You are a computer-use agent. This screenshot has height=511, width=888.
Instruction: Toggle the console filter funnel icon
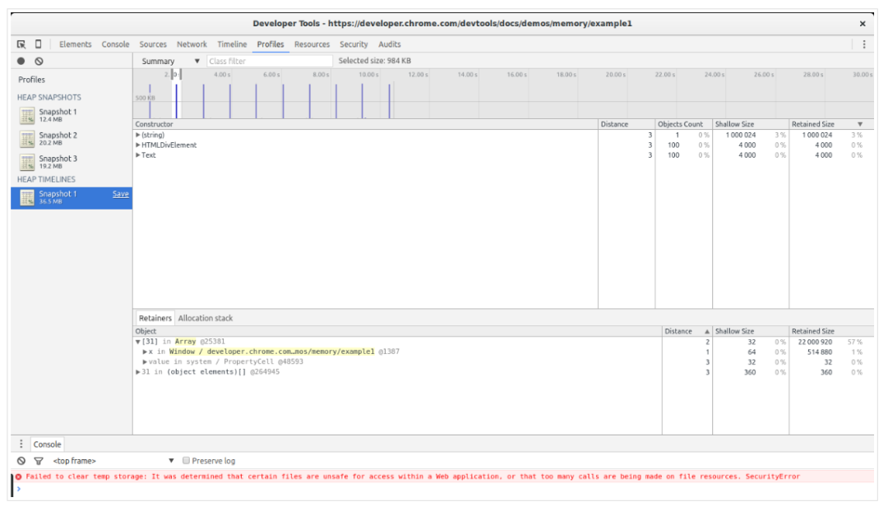click(39, 461)
